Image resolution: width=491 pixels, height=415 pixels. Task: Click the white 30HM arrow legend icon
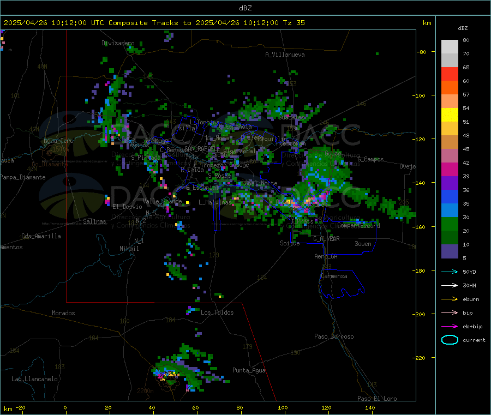[450, 285]
